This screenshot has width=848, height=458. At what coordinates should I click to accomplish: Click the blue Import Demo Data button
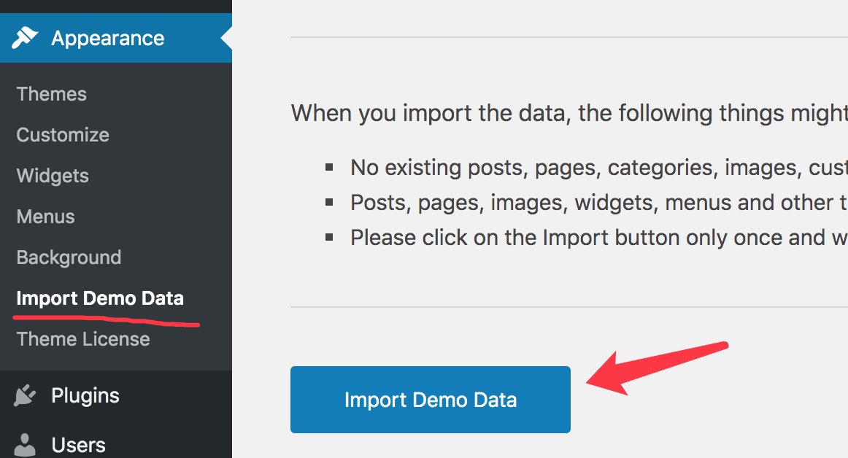coord(431,400)
